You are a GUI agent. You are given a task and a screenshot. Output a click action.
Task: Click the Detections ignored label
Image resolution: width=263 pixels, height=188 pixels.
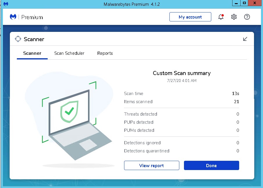142,143
